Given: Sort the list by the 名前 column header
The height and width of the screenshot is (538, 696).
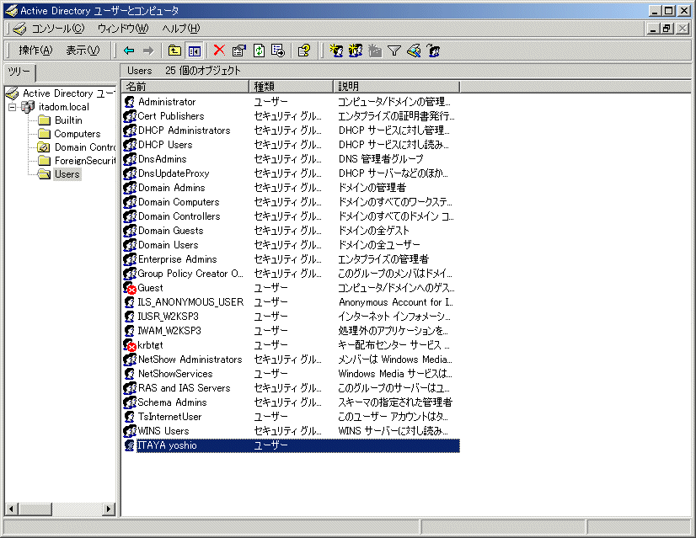Looking at the screenshot, I should click(x=185, y=87).
